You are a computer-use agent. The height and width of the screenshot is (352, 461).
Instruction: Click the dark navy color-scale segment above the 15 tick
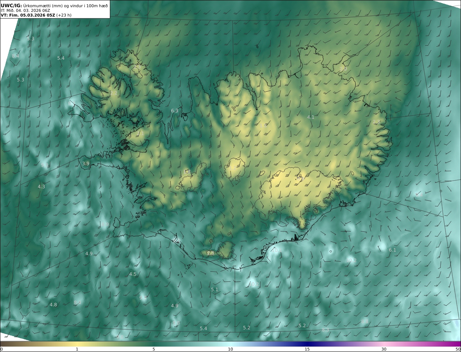[x=307, y=344]
